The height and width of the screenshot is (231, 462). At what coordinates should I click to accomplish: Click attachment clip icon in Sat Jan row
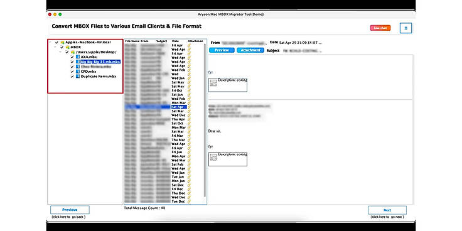[189, 95]
